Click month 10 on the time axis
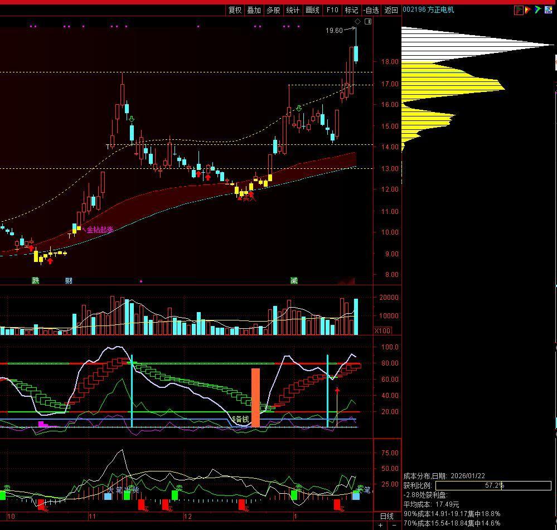Image resolution: width=557 pixels, height=530 pixels. coord(11,516)
